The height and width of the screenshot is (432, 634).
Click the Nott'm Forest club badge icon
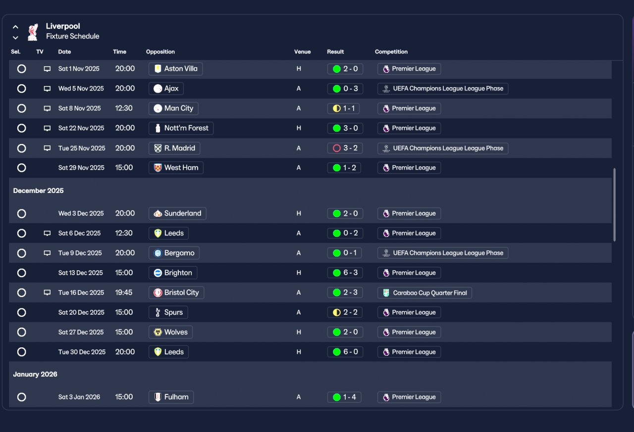[158, 128]
